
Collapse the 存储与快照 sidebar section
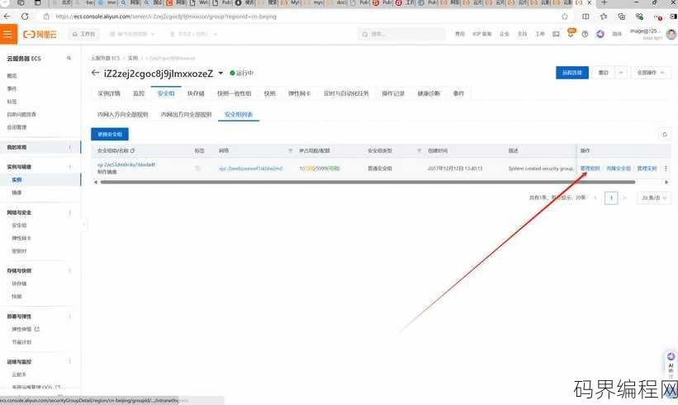click(x=69, y=271)
